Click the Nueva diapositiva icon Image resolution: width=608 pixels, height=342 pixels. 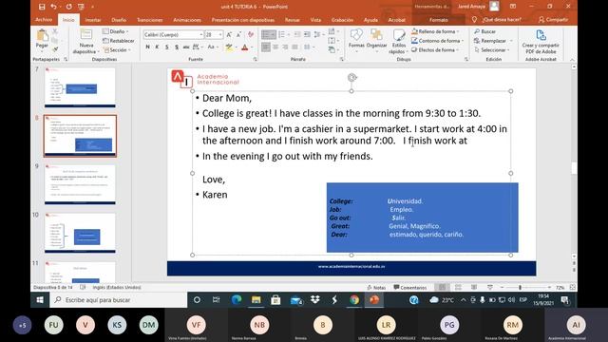coord(85,34)
